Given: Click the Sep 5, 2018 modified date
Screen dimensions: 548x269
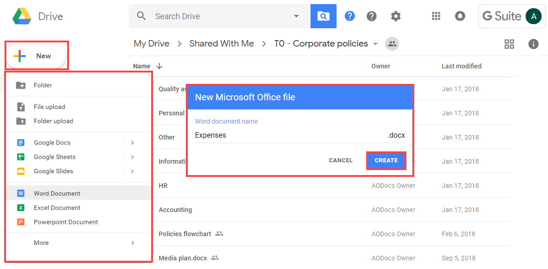Looking at the screenshot, I should coord(458,258).
